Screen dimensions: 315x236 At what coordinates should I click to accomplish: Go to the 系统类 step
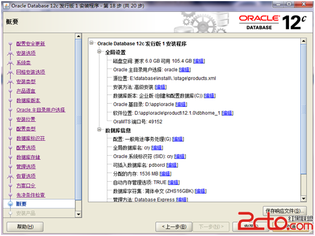(x=24, y=63)
